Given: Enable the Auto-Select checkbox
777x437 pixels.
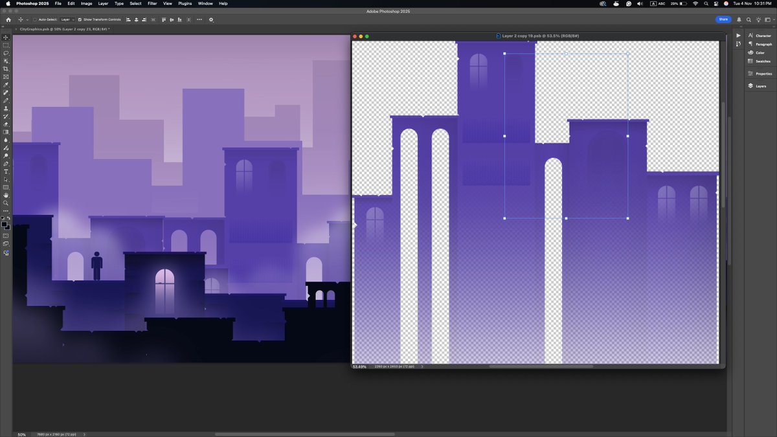Looking at the screenshot, I should pos(35,19).
